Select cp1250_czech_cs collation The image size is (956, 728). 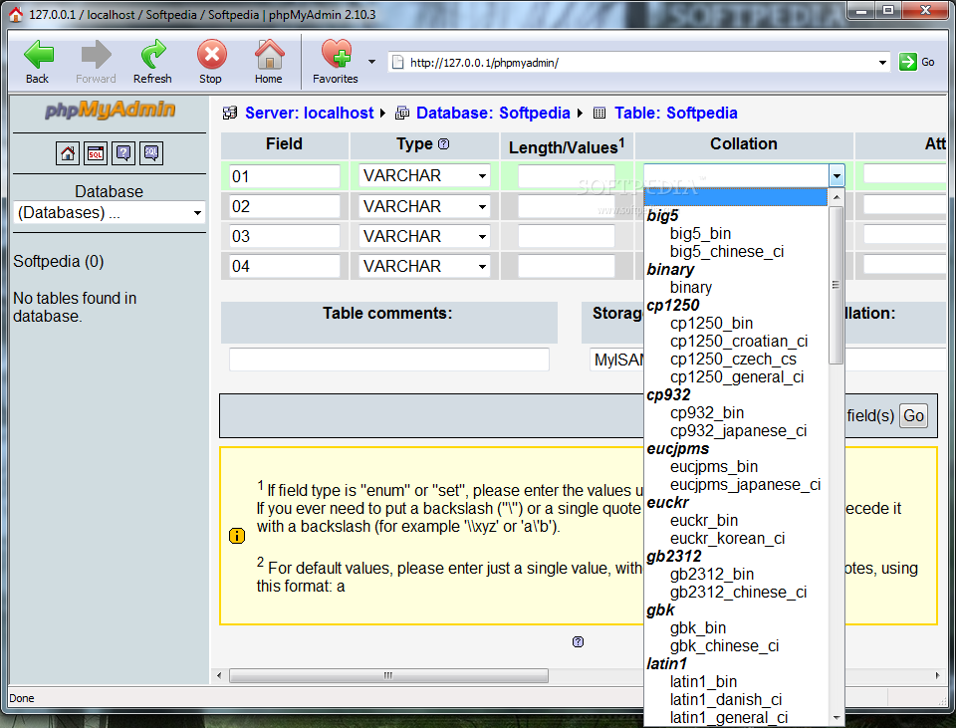[x=733, y=360]
